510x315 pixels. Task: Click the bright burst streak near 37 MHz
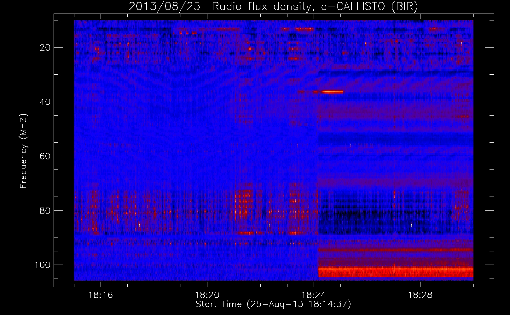333,92
